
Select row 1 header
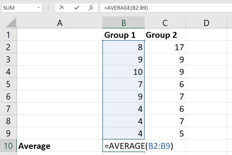[8, 35]
